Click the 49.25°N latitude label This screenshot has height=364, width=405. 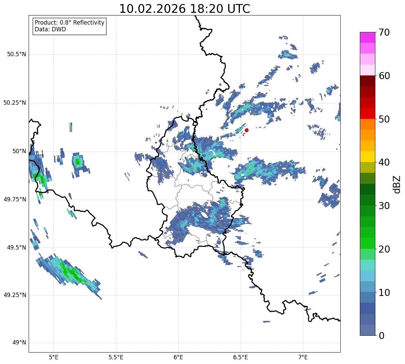click(x=14, y=295)
